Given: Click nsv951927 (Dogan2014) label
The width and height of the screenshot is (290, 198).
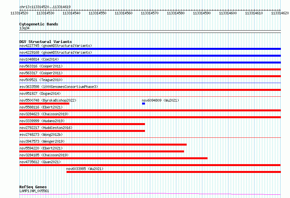Looking at the screenshot, I should click(x=40, y=93).
